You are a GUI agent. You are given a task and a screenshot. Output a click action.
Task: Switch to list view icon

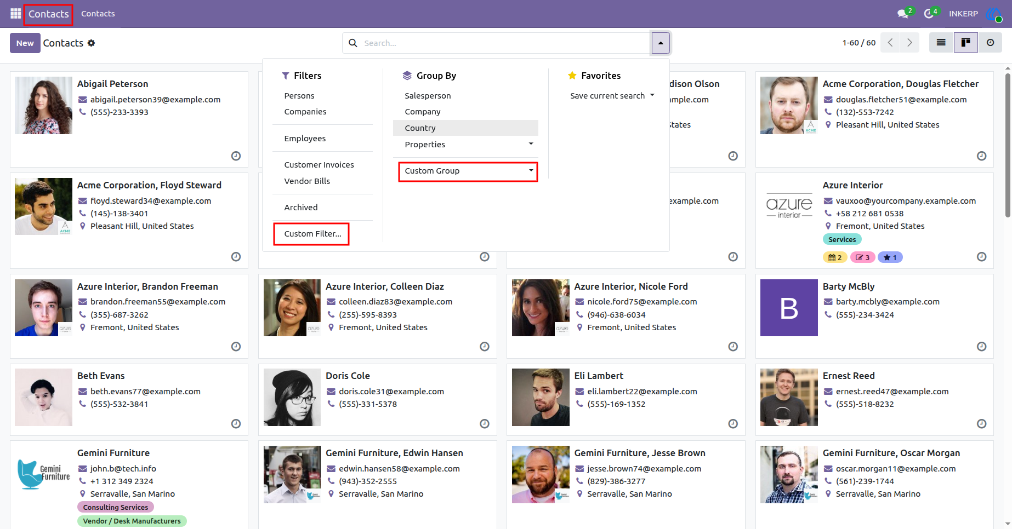point(941,43)
